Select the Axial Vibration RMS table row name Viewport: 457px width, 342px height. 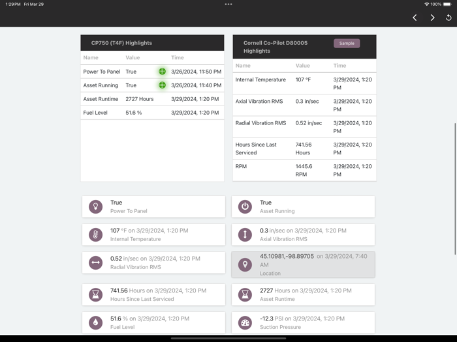(x=259, y=101)
